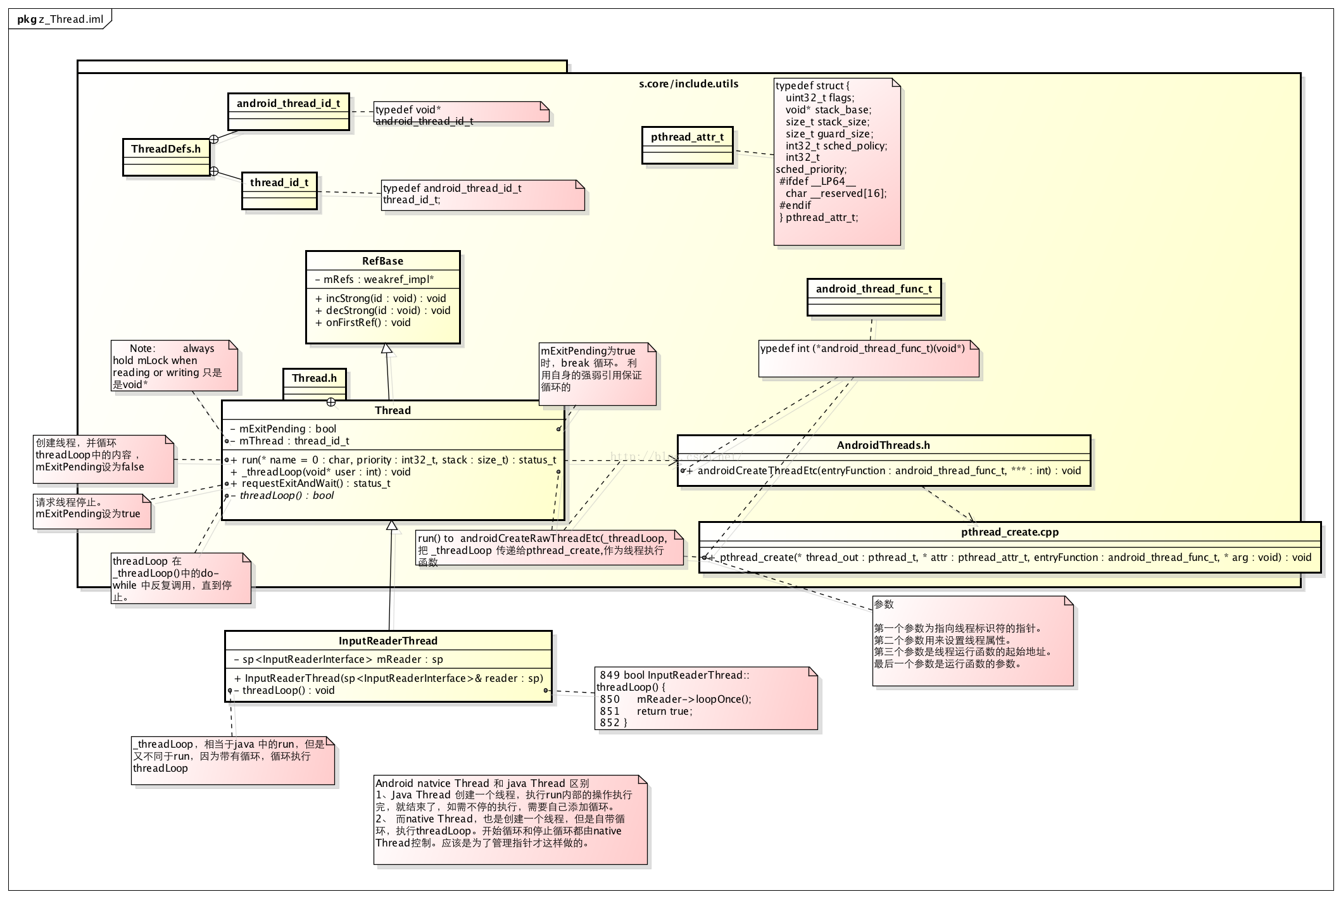Select the '_threadLoop，相当于java 中的run' note
The height and width of the screenshot is (899, 1341).
(233, 760)
